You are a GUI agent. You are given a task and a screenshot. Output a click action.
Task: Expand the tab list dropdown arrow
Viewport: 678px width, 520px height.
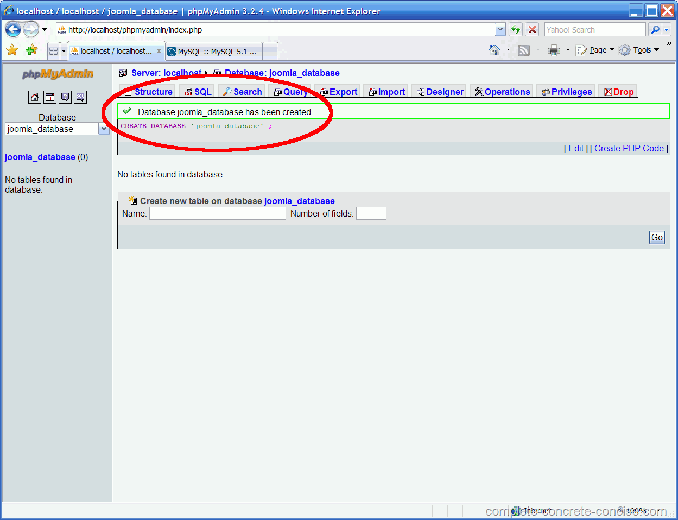pos(64,51)
